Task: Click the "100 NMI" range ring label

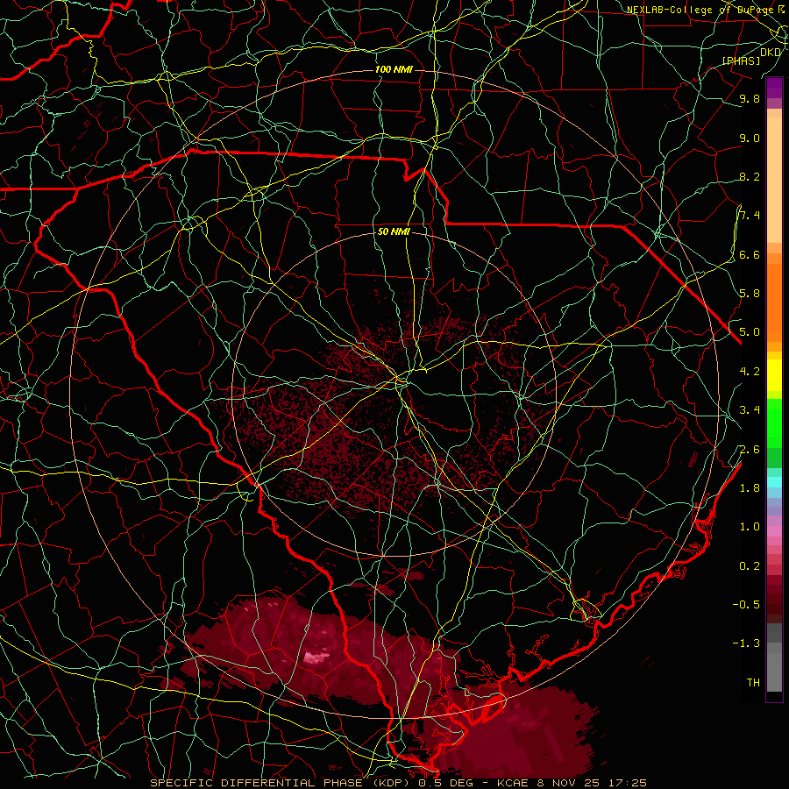Action: tap(394, 69)
